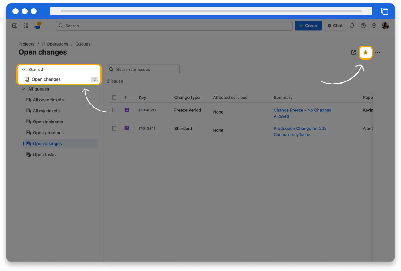Select the All my tickets queue
Screen dimensions: 401x271
[46, 111]
